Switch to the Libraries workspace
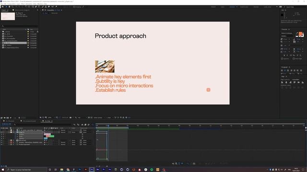The height and width of the screenshot is (172, 307). (x=256, y=7)
